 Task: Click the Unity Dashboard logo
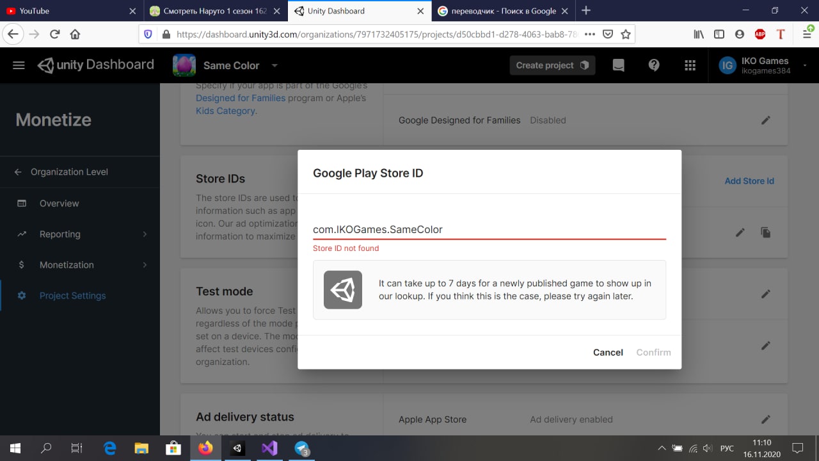[x=96, y=65]
